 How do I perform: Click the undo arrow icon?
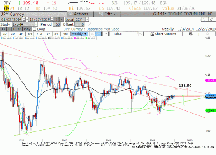pos(204,19)
